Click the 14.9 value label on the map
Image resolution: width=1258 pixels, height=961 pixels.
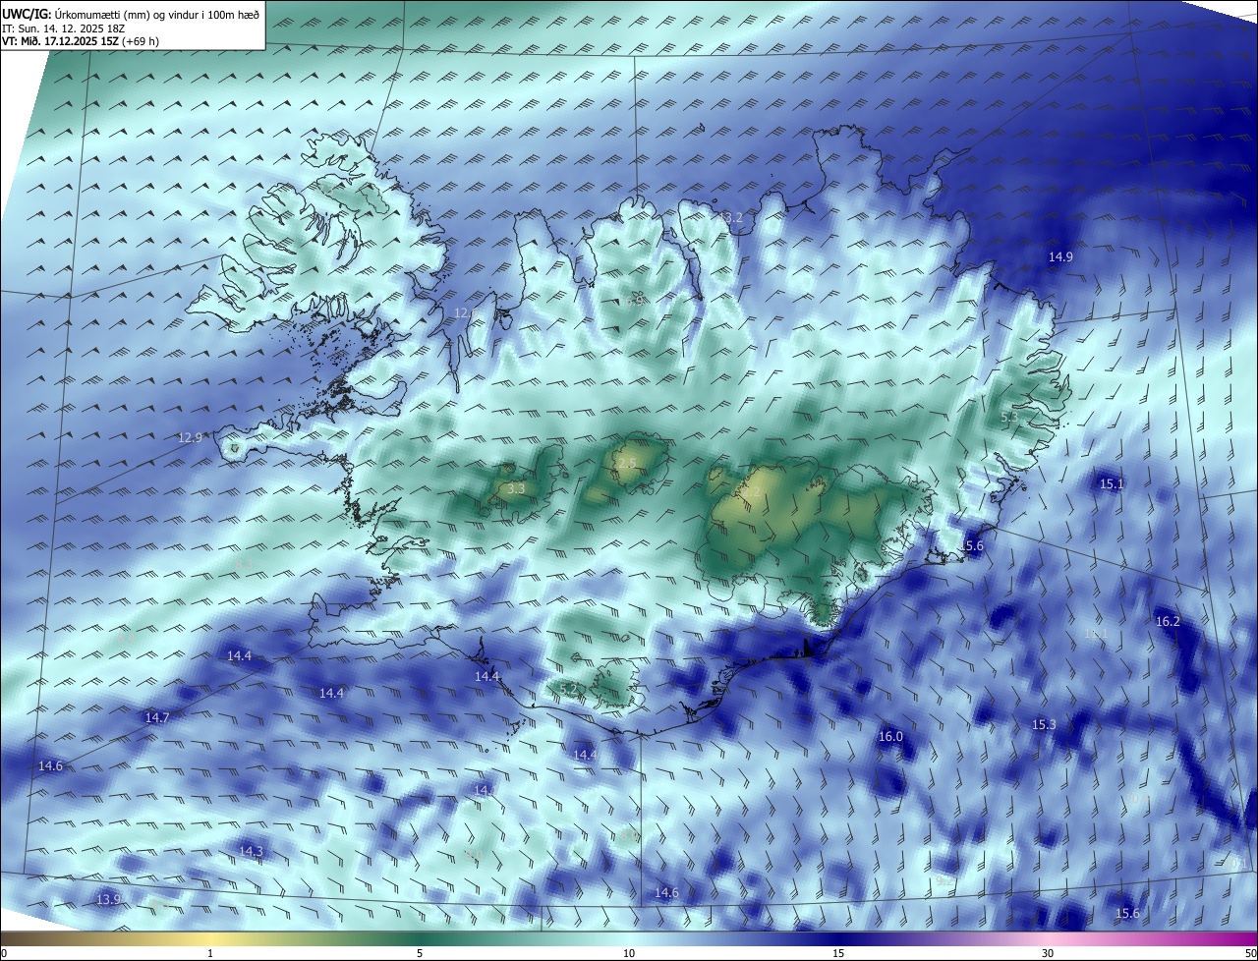[1060, 256]
